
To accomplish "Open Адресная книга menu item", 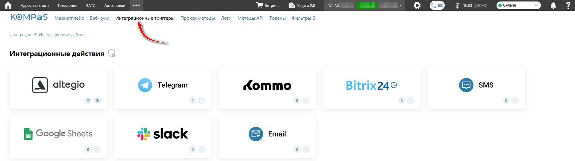I will 34,5.
